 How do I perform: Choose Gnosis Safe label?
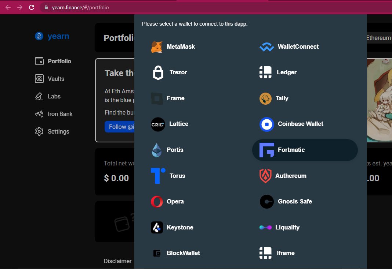click(295, 202)
